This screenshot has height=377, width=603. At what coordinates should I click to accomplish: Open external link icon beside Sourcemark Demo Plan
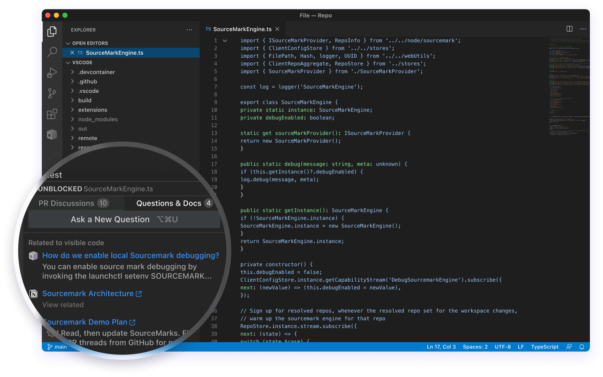click(x=133, y=323)
